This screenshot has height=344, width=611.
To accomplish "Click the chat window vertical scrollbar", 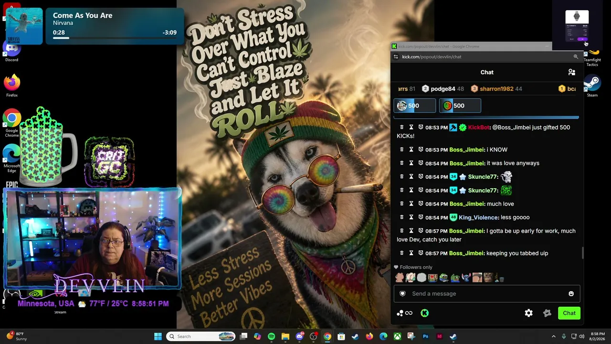I will click(582, 253).
